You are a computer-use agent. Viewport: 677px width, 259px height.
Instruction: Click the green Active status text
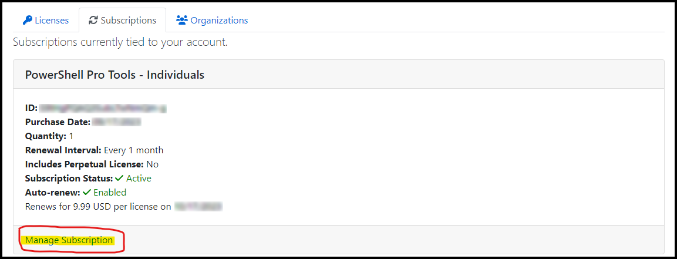click(x=139, y=179)
